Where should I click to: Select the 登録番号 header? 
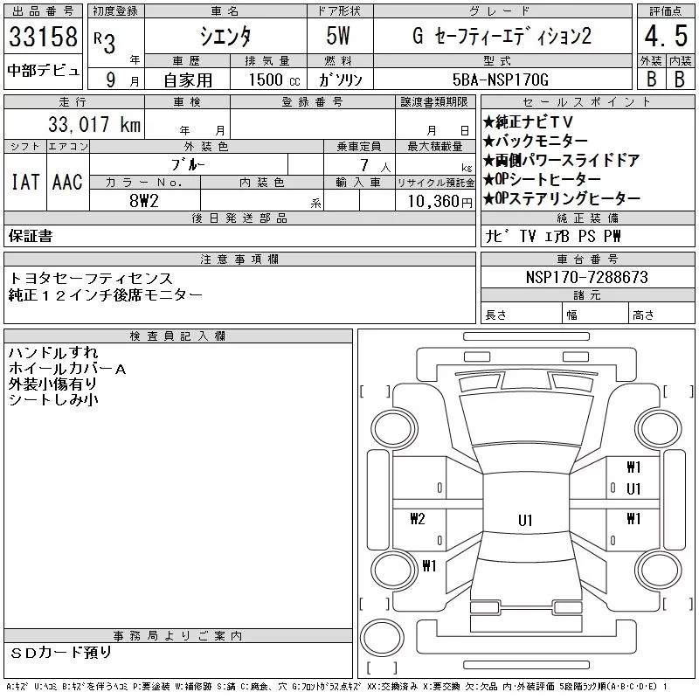313,102
